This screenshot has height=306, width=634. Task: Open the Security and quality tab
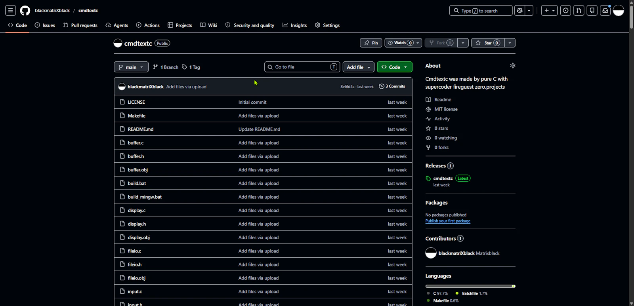pyautogui.click(x=250, y=25)
